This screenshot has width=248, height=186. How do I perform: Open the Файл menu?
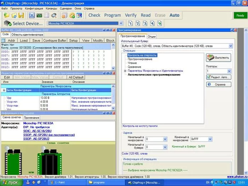[x=4, y=9]
